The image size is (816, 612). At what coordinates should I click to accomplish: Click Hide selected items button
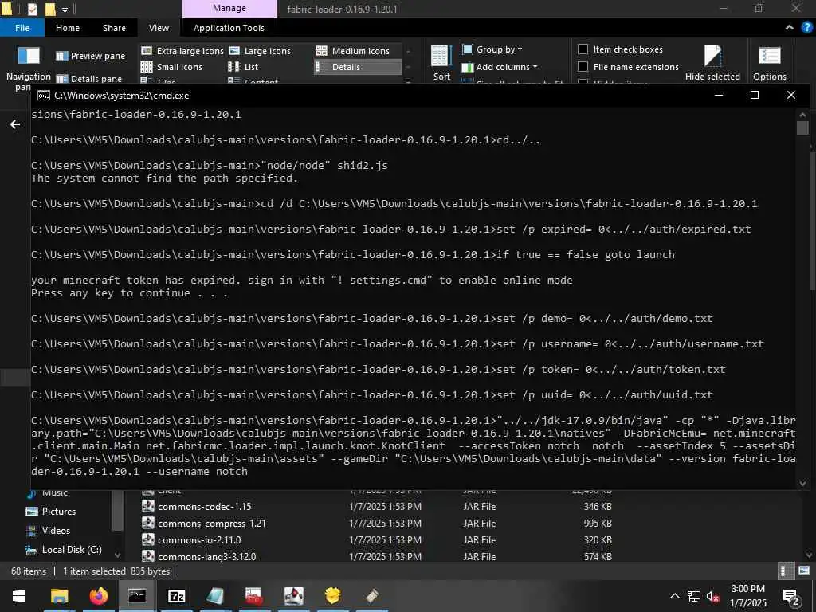pyautogui.click(x=712, y=62)
